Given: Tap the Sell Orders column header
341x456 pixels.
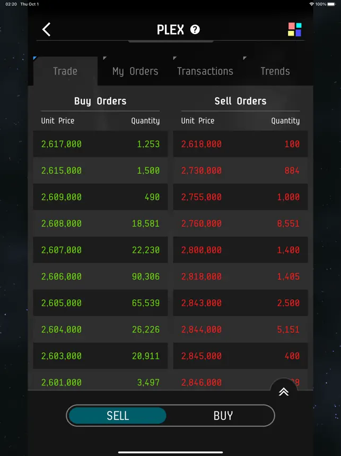Looking at the screenshot, I should (x=240, y=101).
